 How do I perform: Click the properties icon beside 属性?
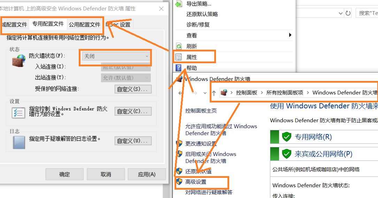click(178, 57)
